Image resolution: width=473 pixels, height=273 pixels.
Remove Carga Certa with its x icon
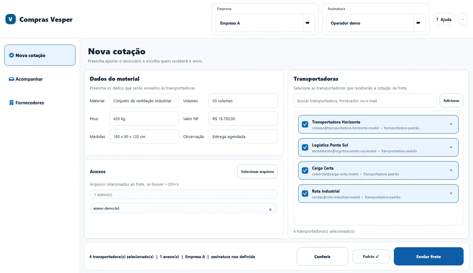(451, 170)
